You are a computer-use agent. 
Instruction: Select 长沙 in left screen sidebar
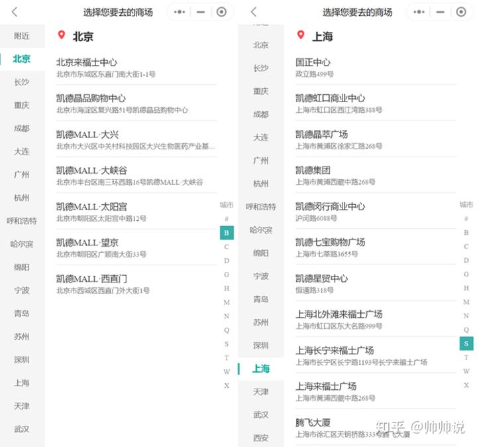pyautogui.click(x=22, y=82)
